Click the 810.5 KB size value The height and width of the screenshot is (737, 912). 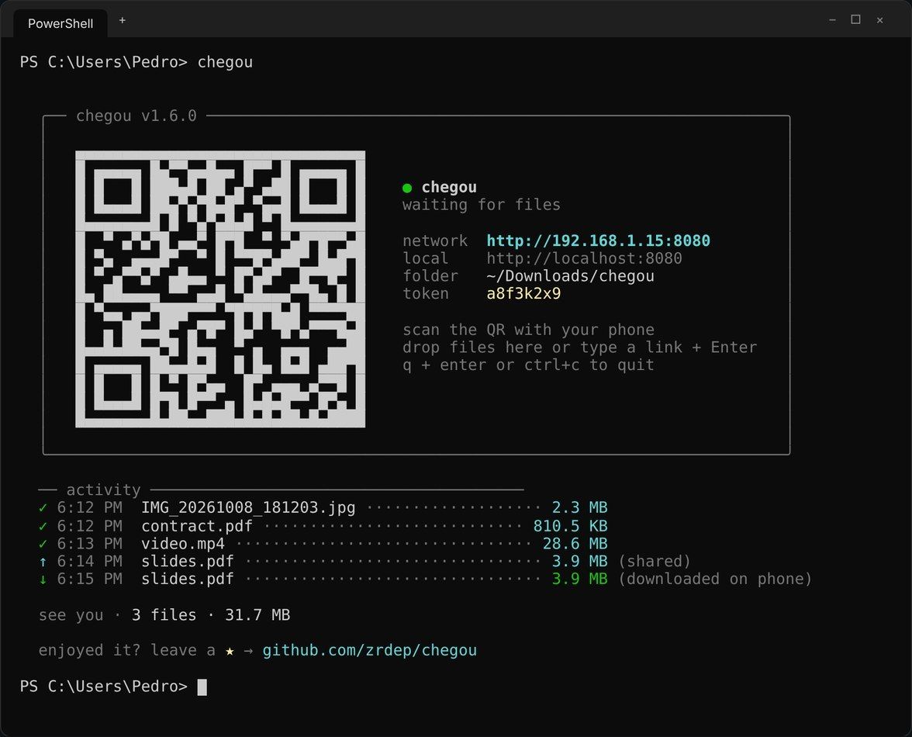pyautogui.click(x=570, y=527)
